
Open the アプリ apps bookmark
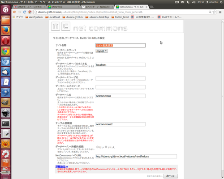click(18, 17)
